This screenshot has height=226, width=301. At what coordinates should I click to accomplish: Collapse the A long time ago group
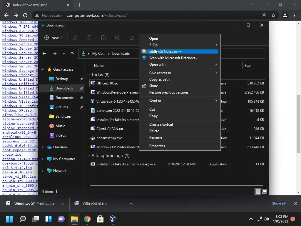88,156
